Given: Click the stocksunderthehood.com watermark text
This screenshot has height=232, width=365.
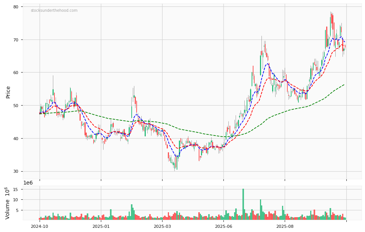Looking at the screenshot, I should click(x=54, y=11).
